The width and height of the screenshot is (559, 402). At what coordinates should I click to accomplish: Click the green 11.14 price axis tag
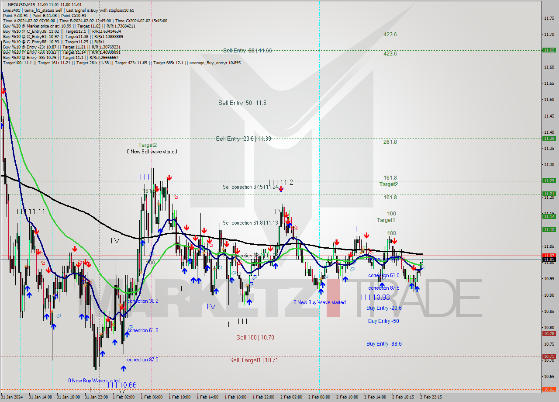click(549, 216)
